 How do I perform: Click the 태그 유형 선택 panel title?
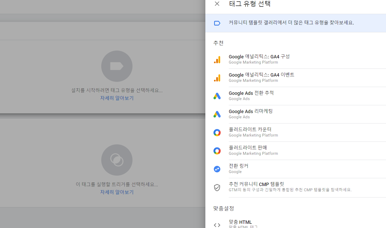point(250,4)
